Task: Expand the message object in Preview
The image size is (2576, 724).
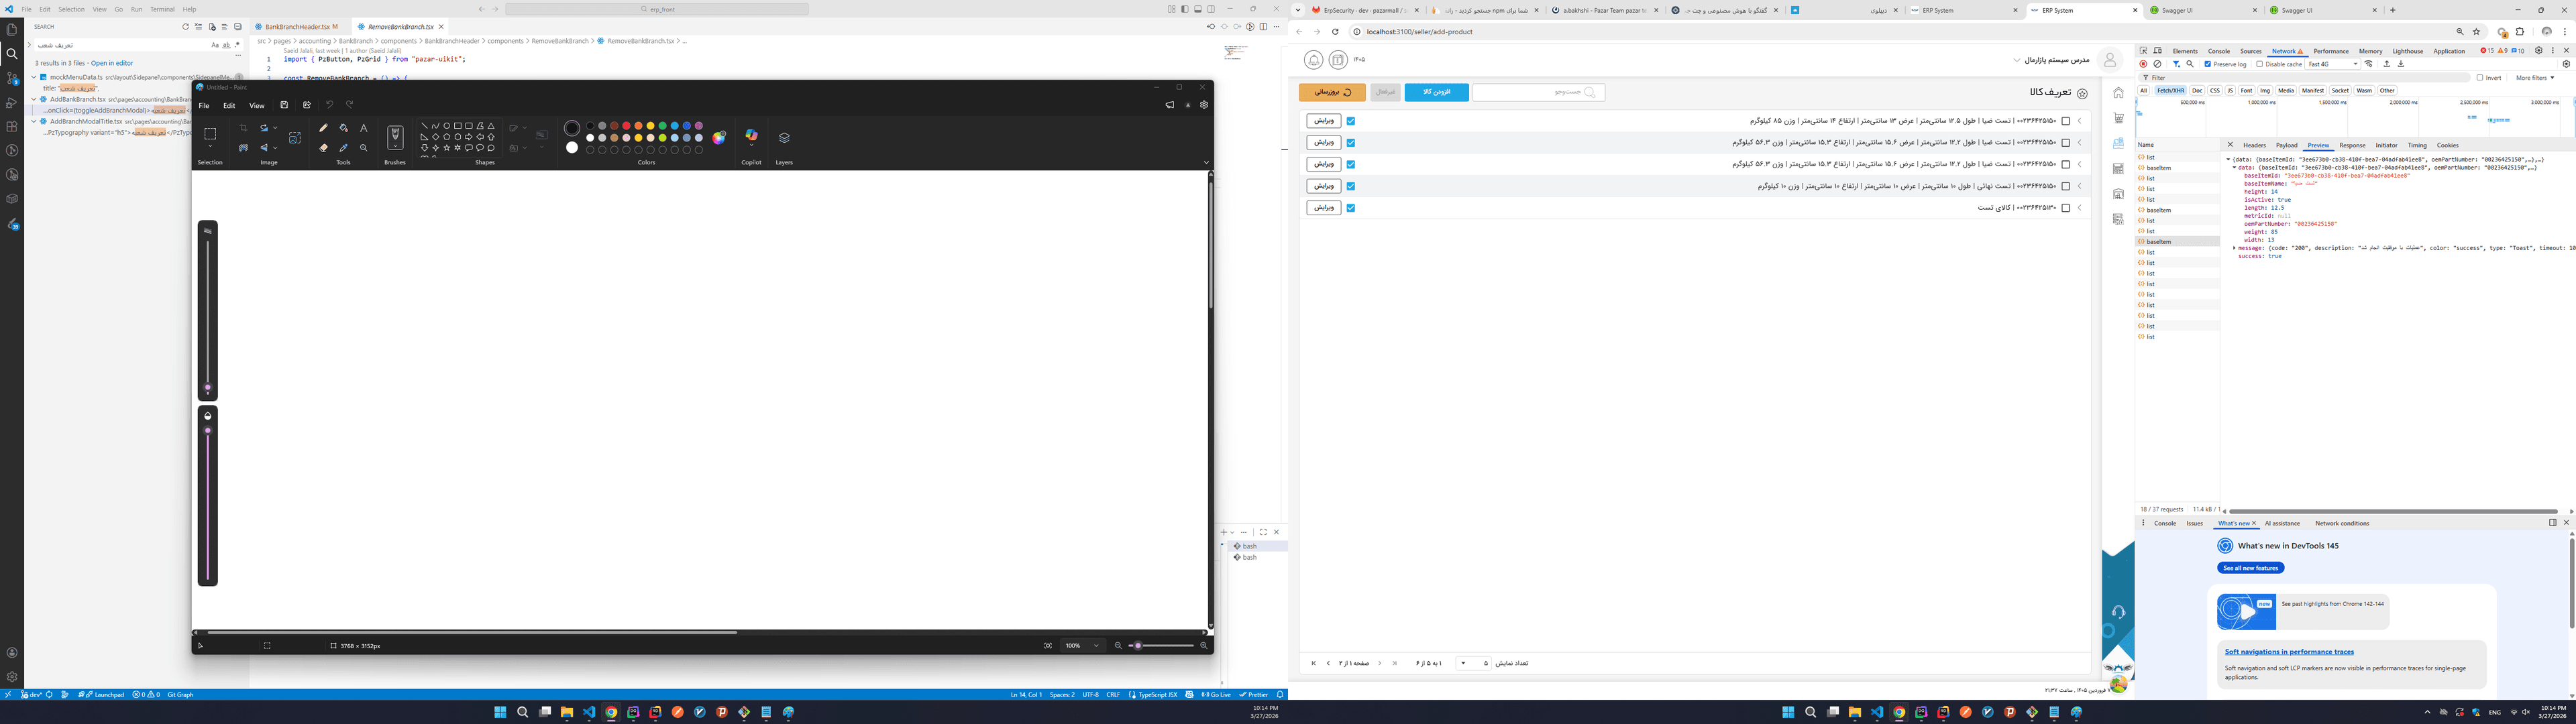Action: click(2234, 248)
